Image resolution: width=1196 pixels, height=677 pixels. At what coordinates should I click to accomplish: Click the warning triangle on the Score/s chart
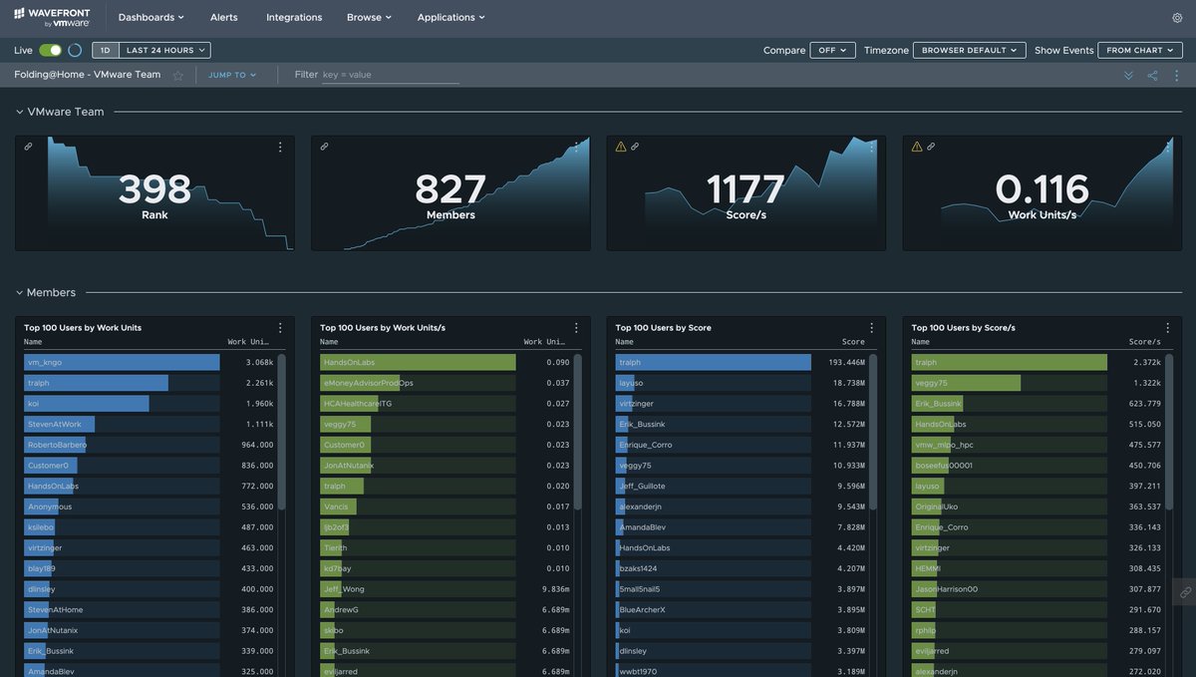point(619,146)
